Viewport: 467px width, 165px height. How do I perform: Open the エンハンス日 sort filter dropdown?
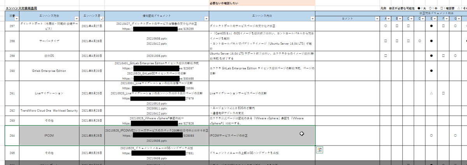[102, 18]
